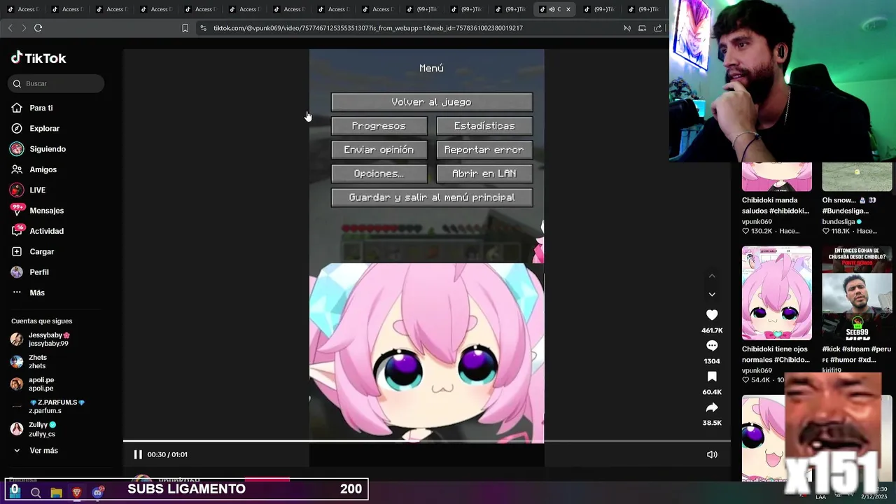The height and width of the screenshot is (504, 896).
Task: Click the taskbar clock and date
Action: click(x=874, y=493)
